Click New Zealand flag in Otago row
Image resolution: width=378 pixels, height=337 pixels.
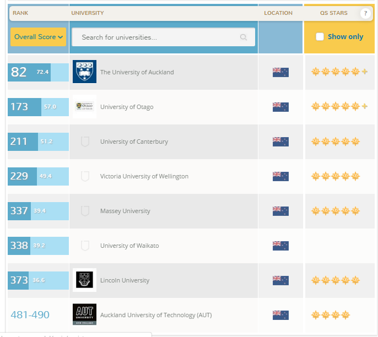pos(280,107)
